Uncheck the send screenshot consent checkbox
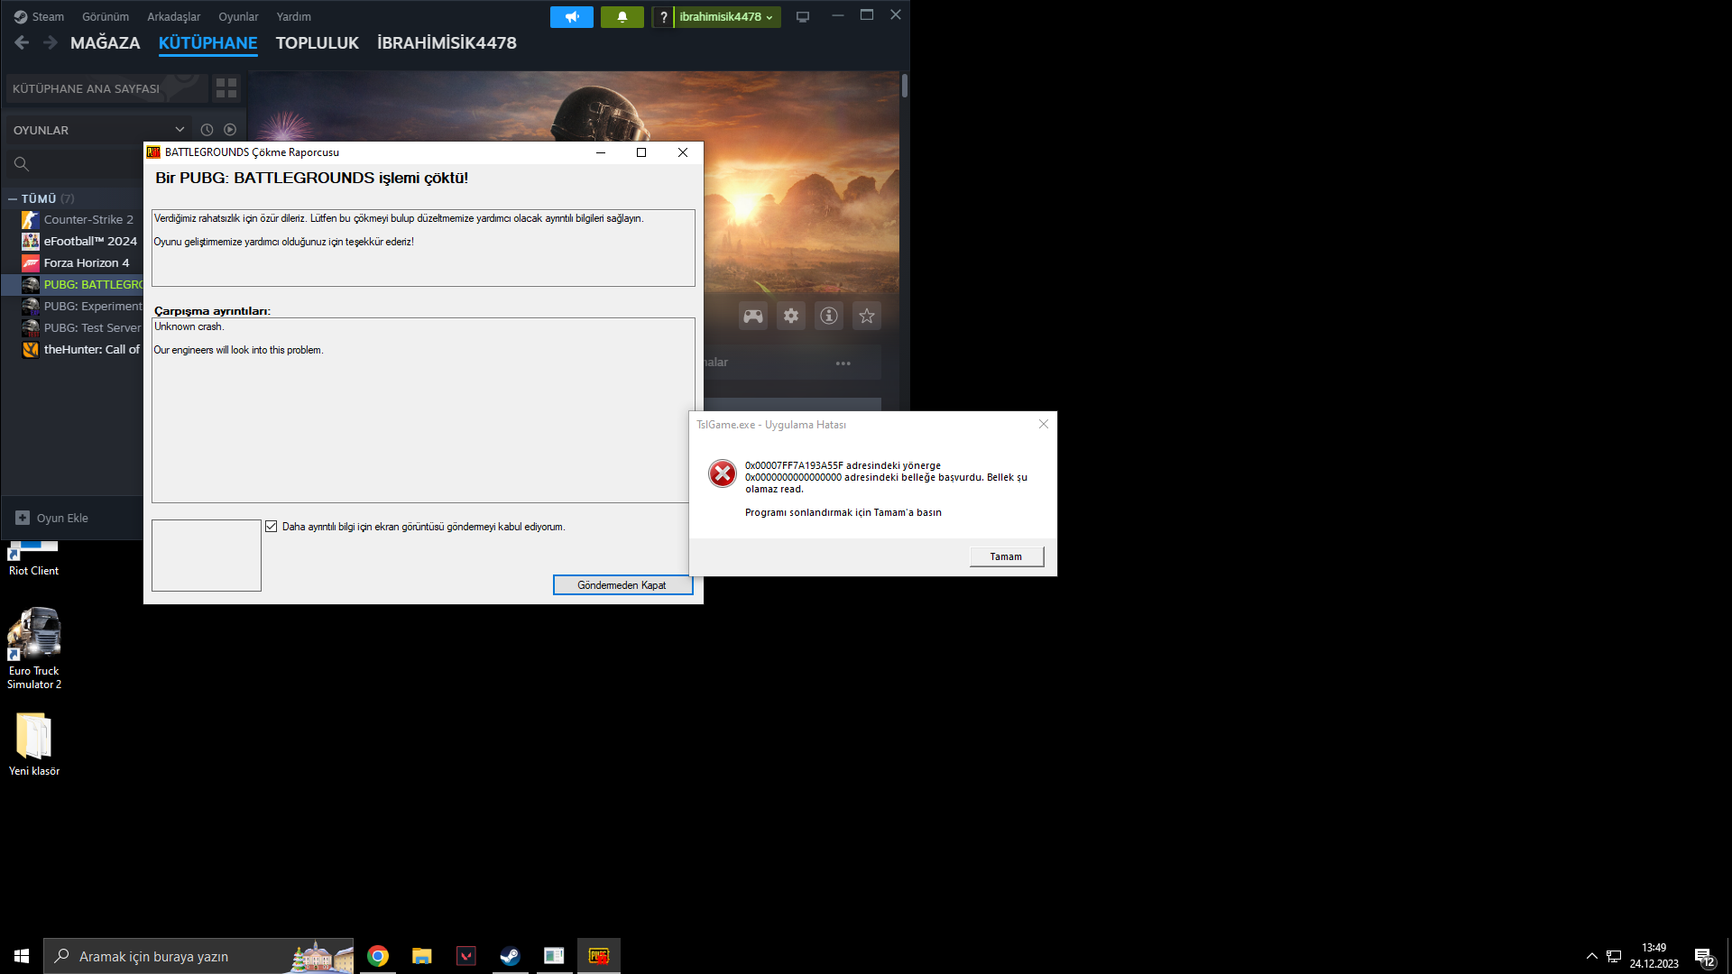 pyautogui.click(x=272, y=527)
